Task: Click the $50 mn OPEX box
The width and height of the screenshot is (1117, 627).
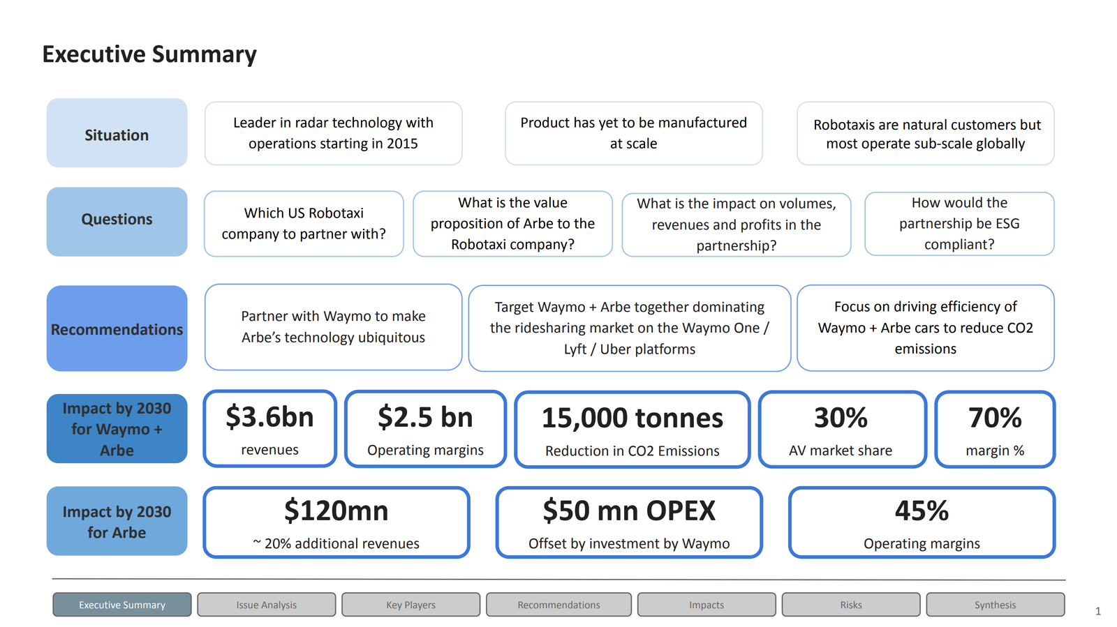Action: [628, 522]
